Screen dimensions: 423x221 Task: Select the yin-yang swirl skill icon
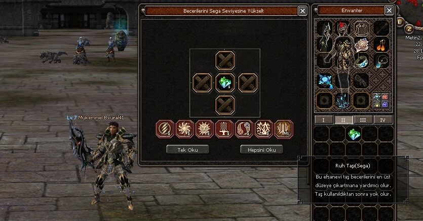point(244,129)
